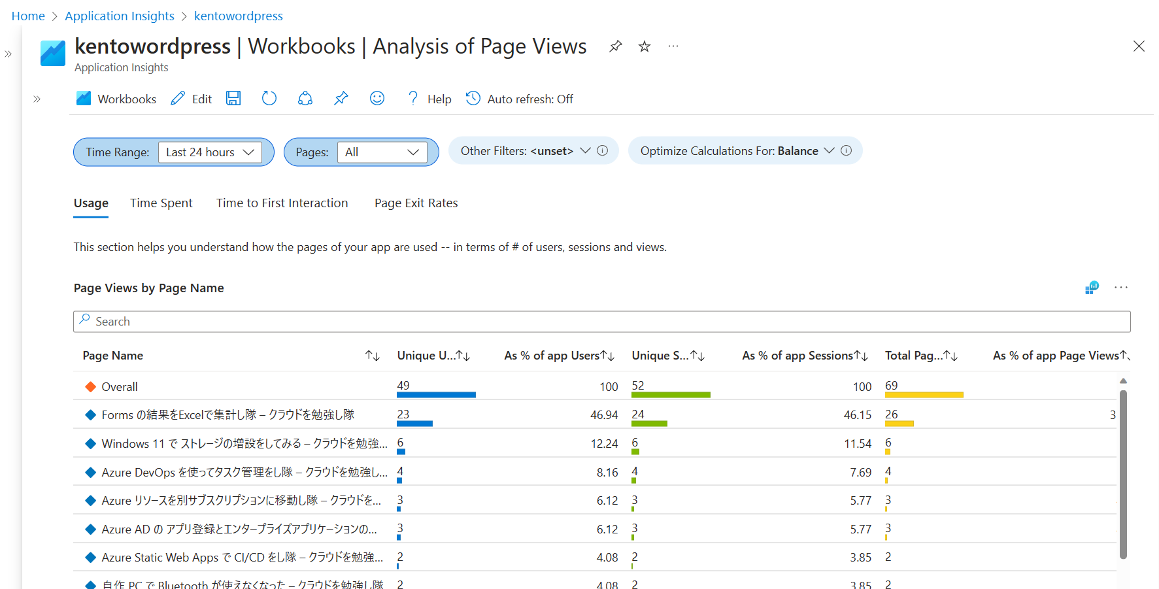Image resolution: width=1159 pixels, height=589 pixels.
Task: Refresh the workbook with the circular arrow icon
Action: pyautogui.click(x=269, y=99)
